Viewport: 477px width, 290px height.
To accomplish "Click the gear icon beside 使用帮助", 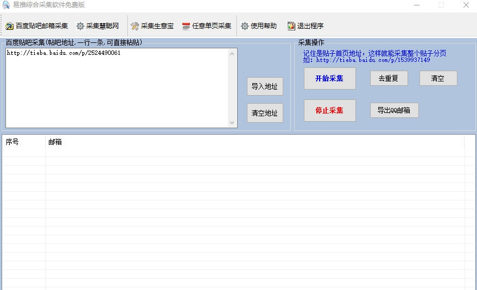I will (245, 26).
